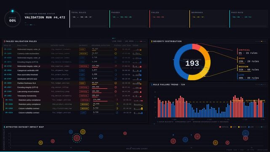Image resolution: width=270 pixels, height=152 pixels.
Task: Select the Low severity badge for Distribution drift row
Action: (82, 79)
